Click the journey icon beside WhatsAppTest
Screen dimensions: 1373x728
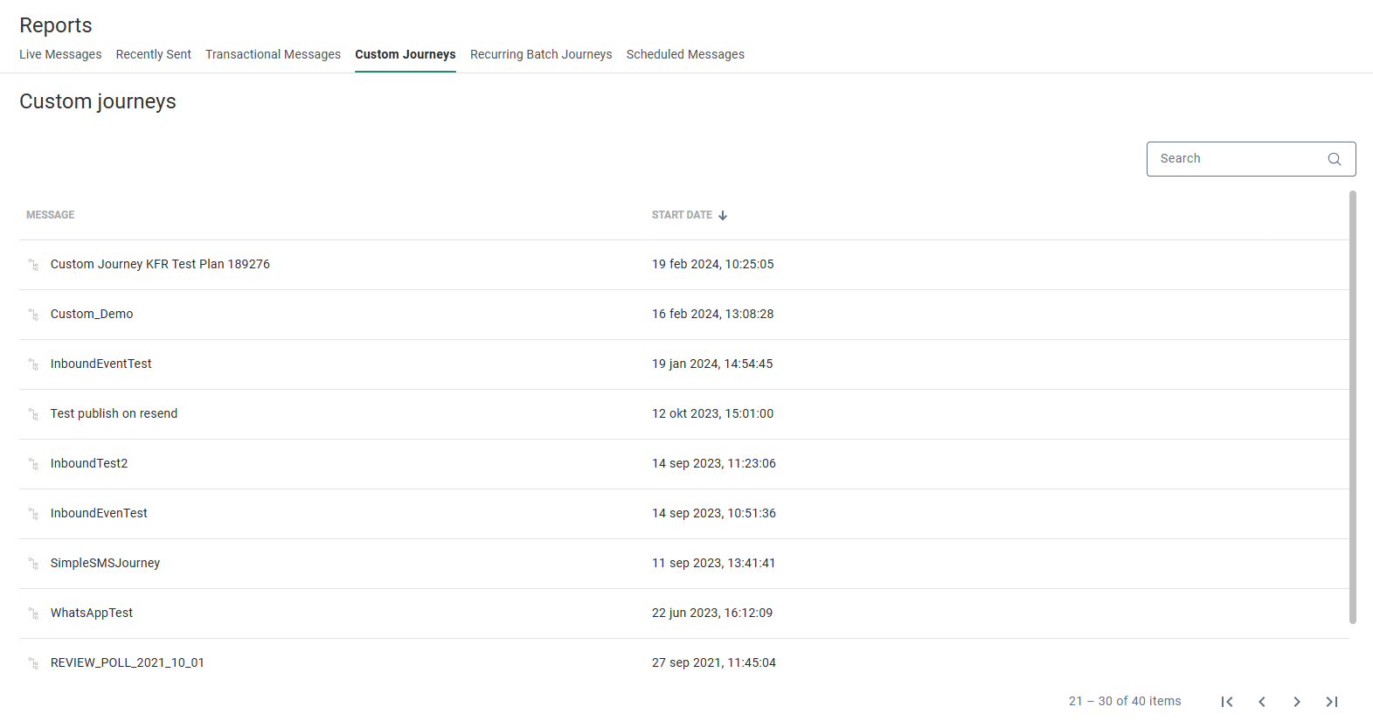[x=33, y=614]
